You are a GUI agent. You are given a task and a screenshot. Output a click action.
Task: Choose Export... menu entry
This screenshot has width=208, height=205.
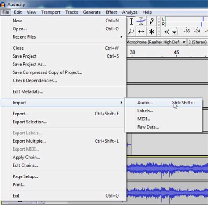64,114
